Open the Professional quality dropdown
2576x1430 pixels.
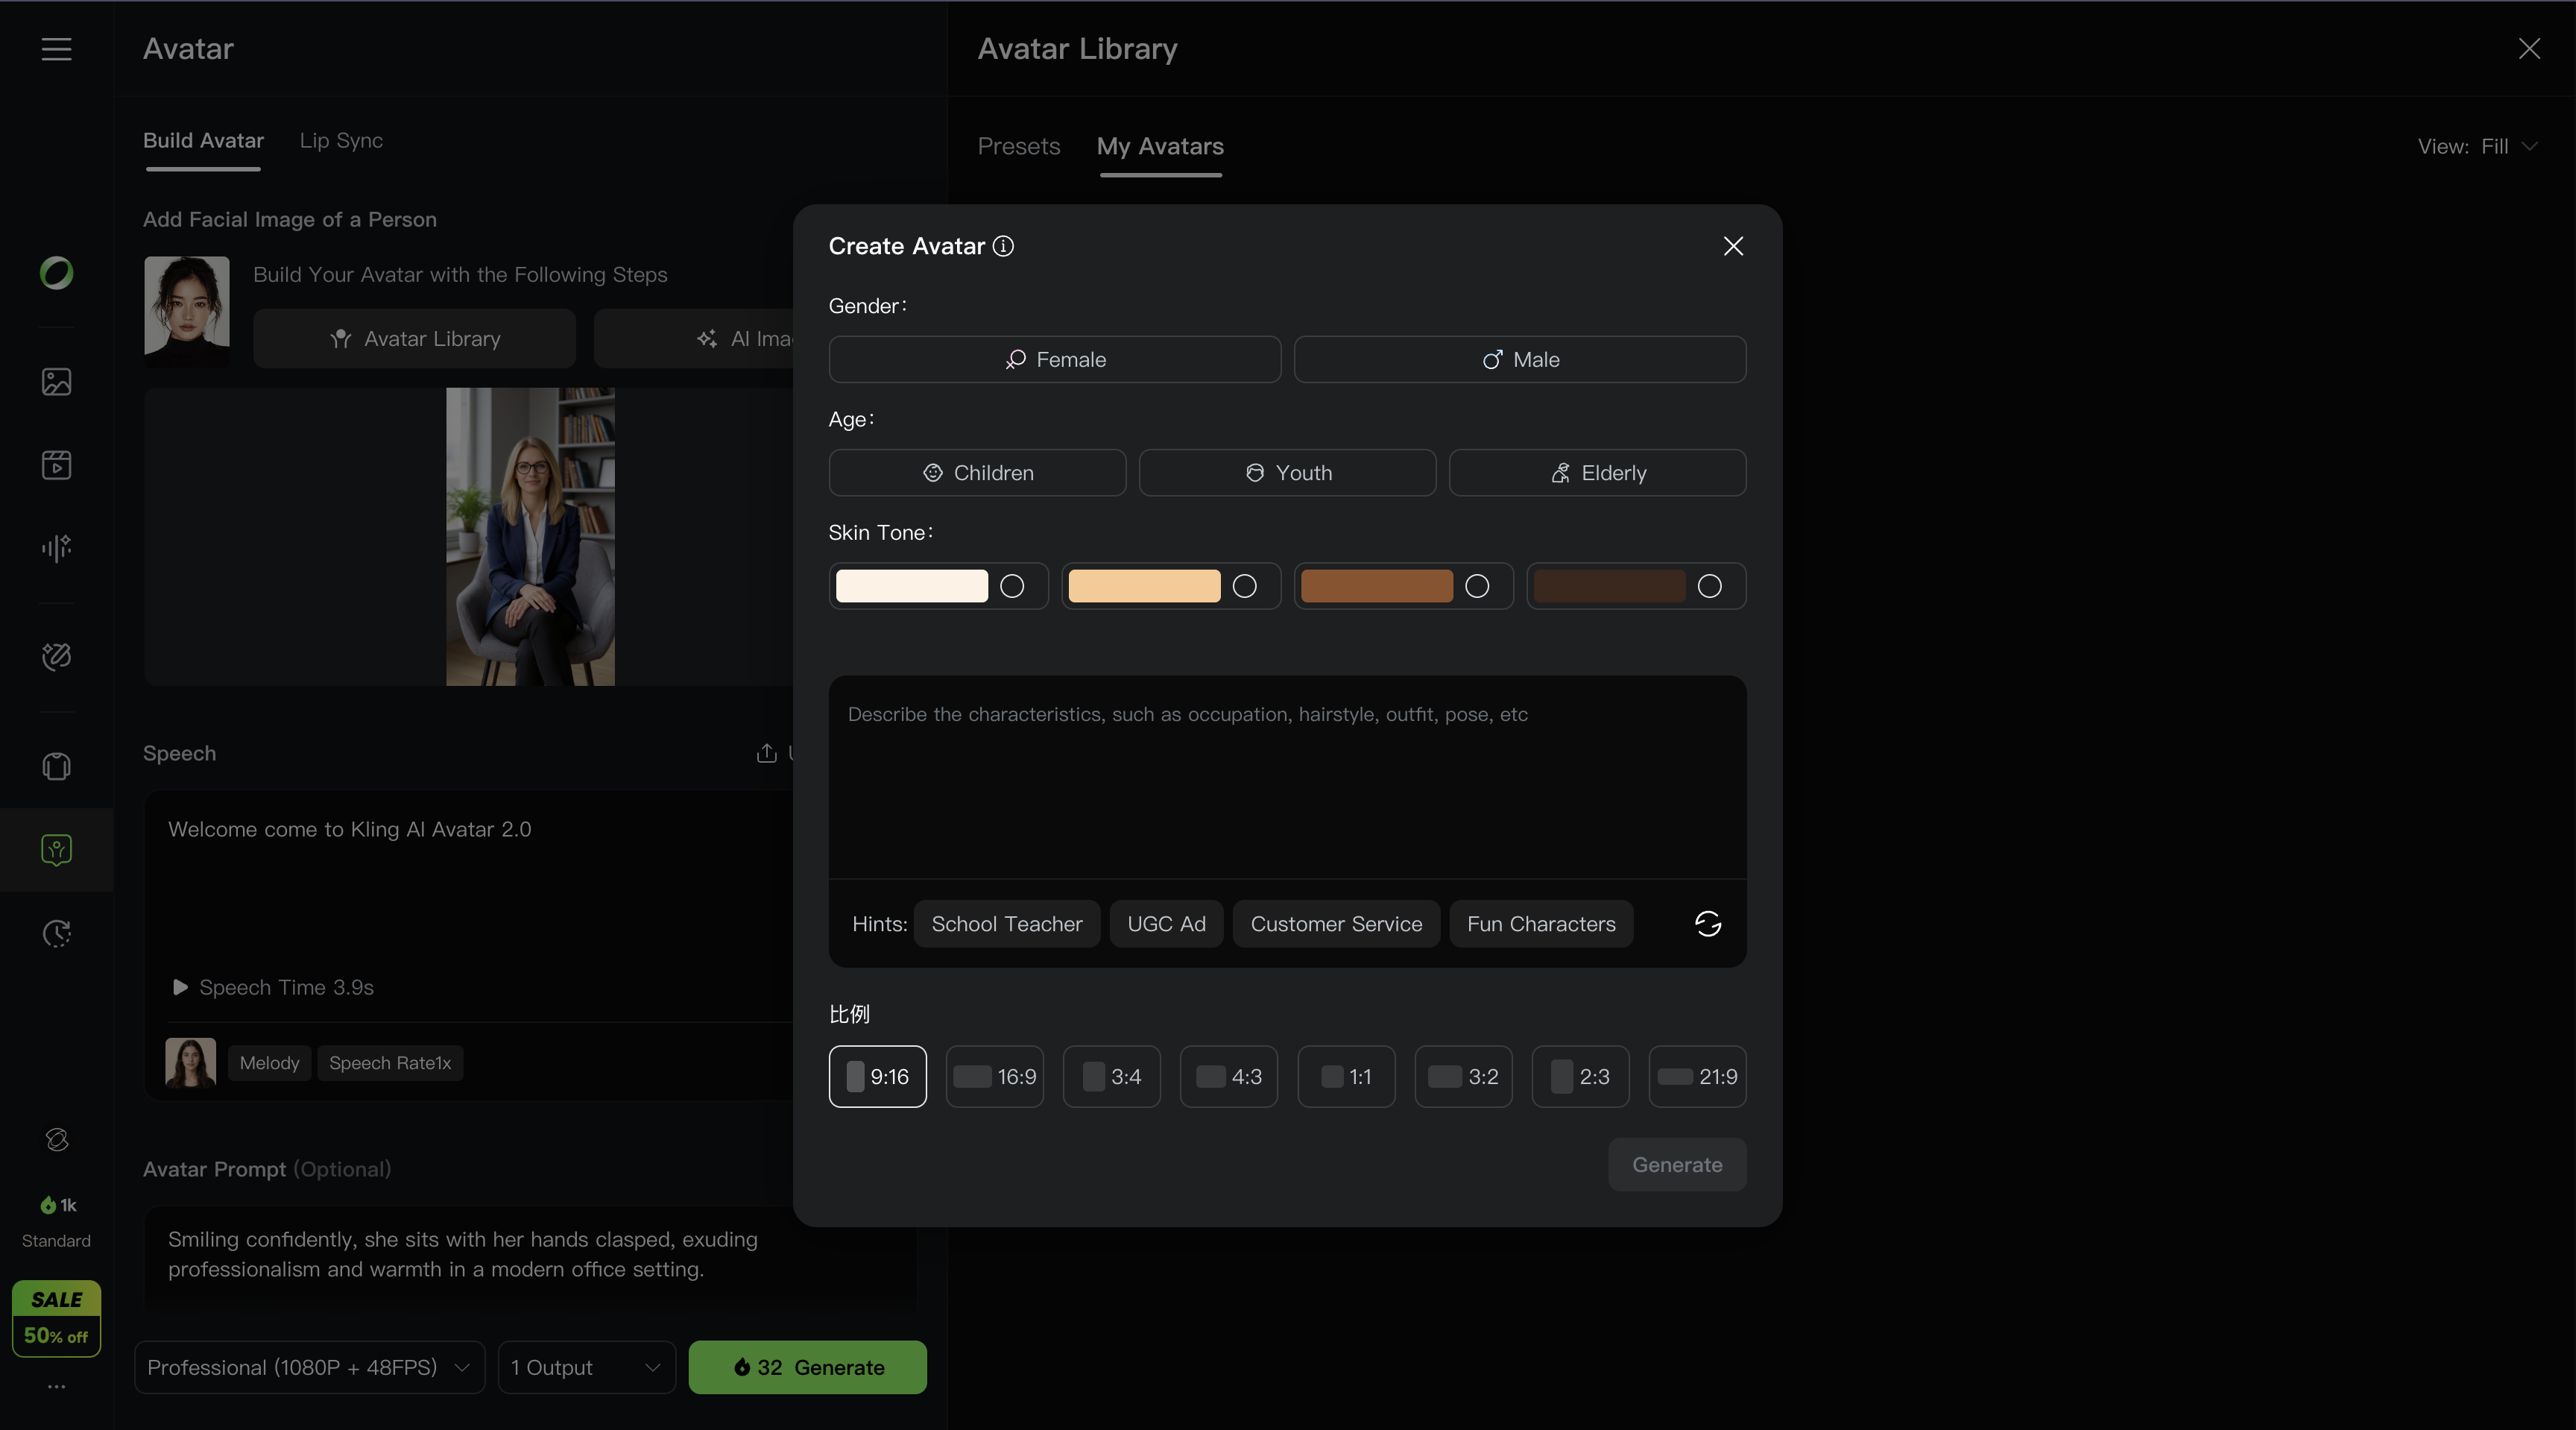click(309, 1367)
